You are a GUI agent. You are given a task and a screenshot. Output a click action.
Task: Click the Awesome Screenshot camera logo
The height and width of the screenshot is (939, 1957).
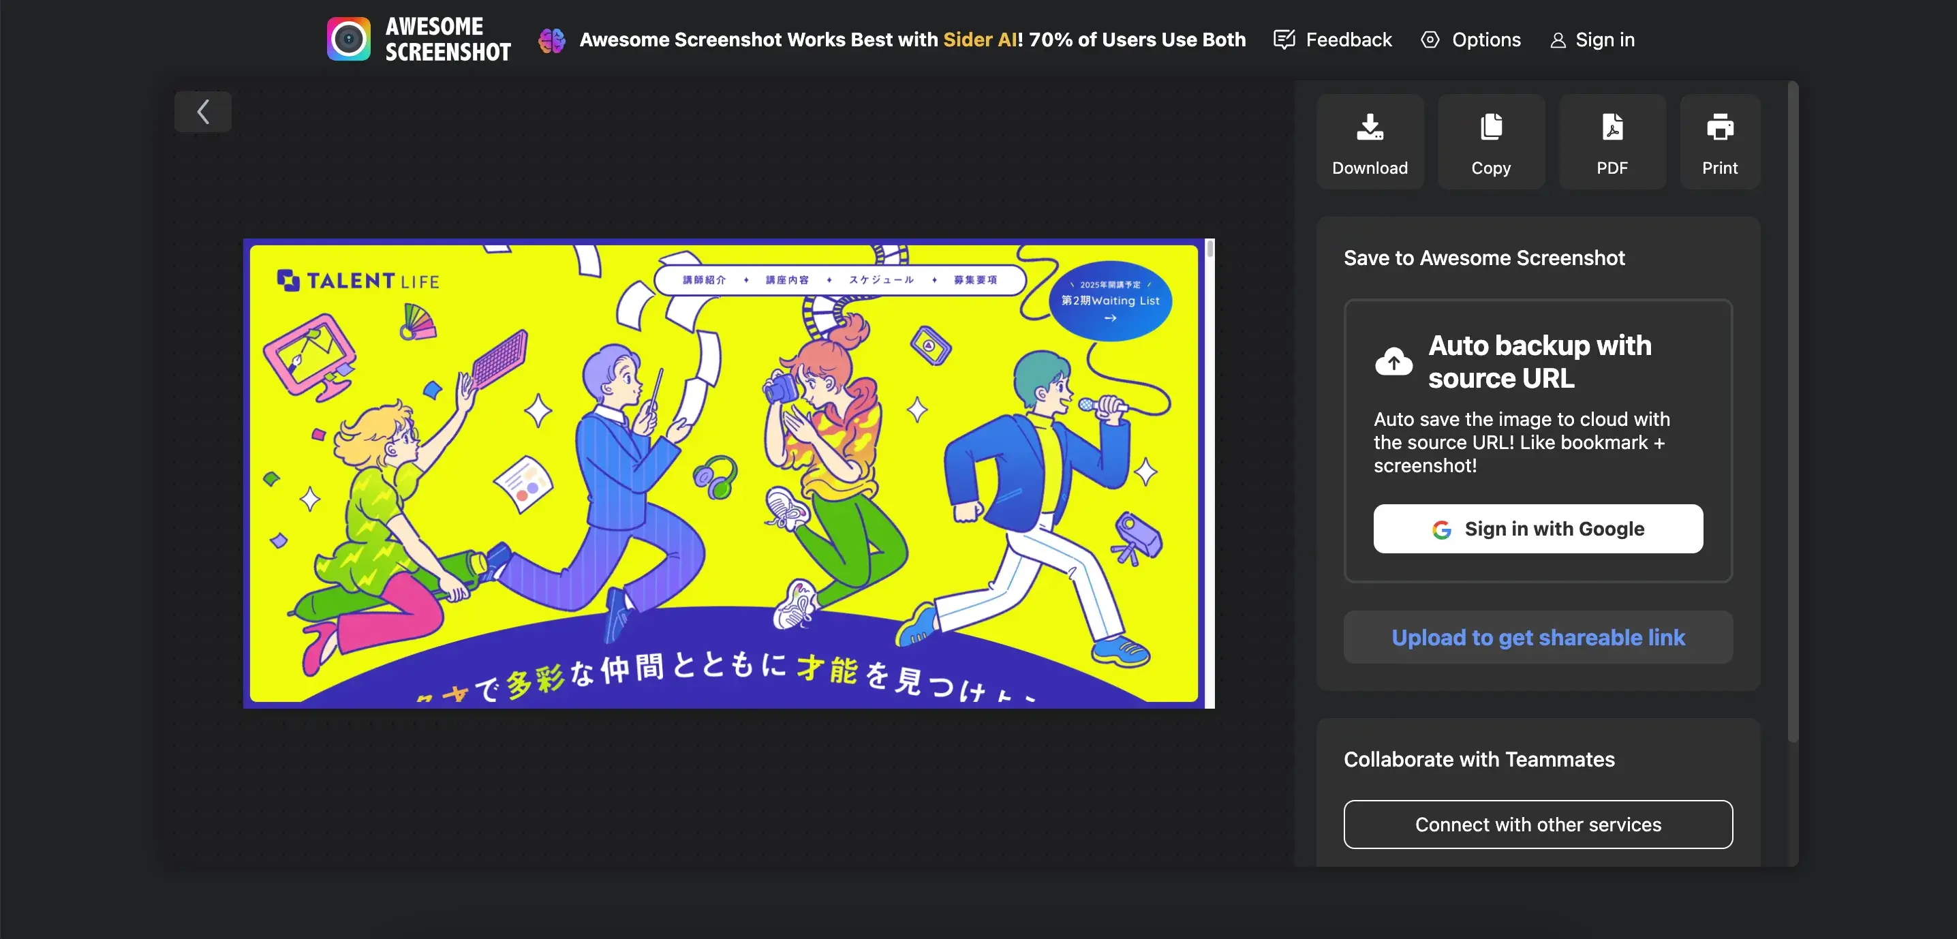click(349, 39)
